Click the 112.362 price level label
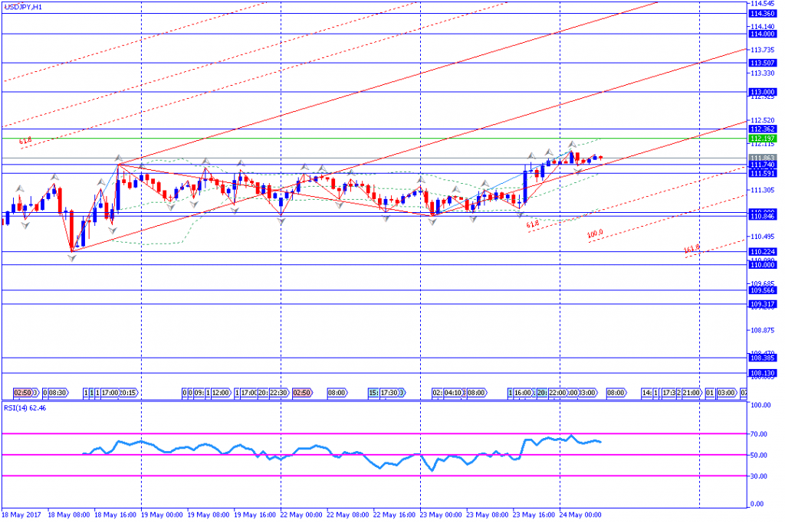The width and height of the screenshot is (785, 523). (763, 129)
